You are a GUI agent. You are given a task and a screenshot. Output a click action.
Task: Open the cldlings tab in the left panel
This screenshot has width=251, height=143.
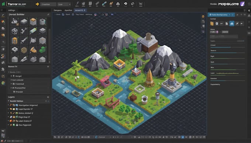pyautogui.click(x=11, y=10)
